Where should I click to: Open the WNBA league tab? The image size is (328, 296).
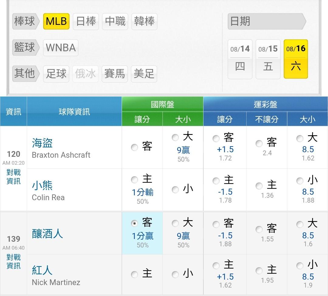(61, 48)
